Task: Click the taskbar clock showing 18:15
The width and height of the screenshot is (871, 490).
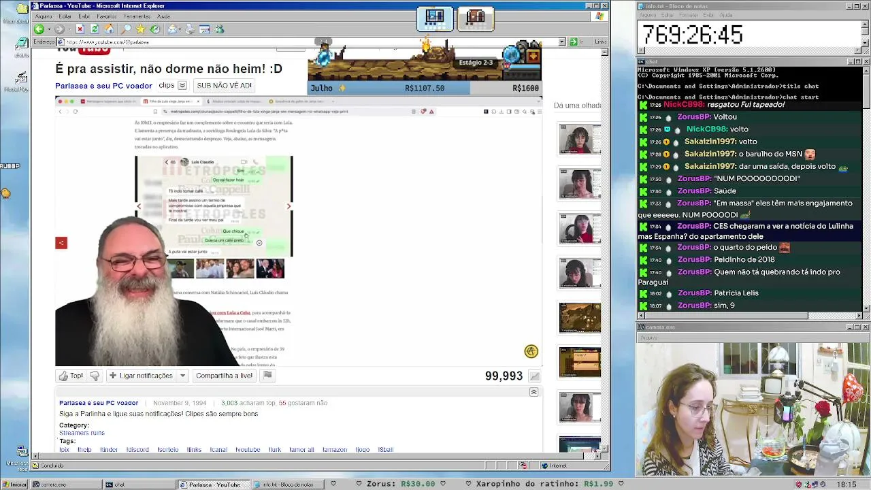Action: coord(847,485)
